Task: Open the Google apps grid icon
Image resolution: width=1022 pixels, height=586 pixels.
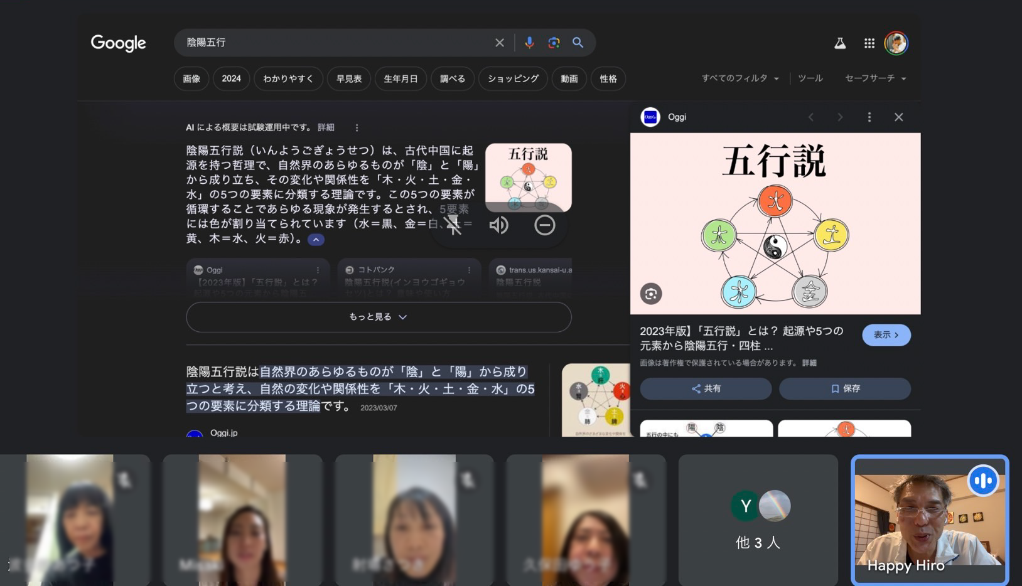Action: (869, 43)
